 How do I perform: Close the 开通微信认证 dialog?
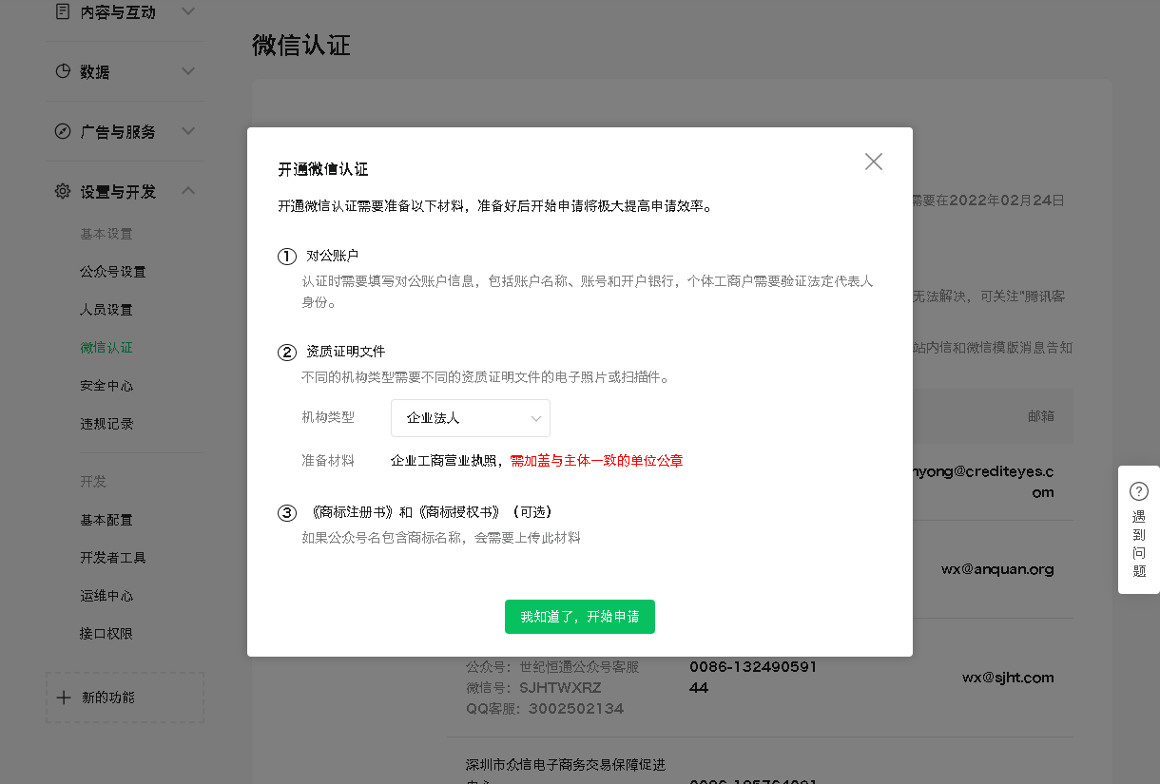873,162
